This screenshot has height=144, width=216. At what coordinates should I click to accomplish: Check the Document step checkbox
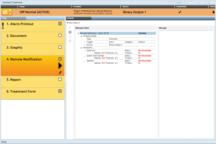[x=60, y=36]
